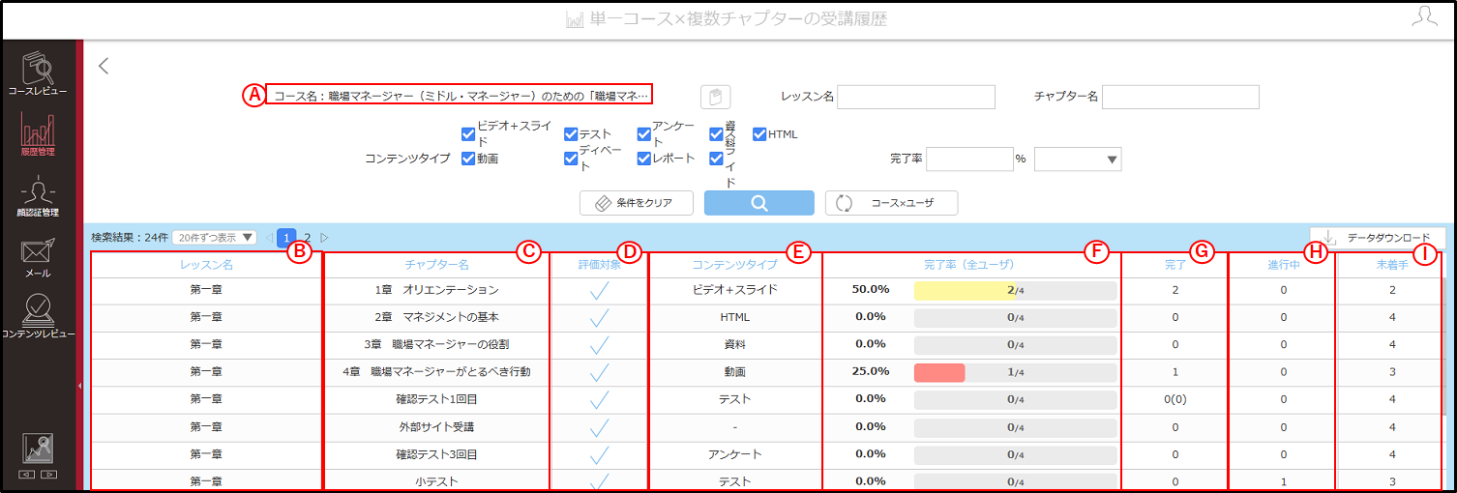The image size is (1457, 493).
Task: Toggle the レポート content type checkbox
Action: pyautogui.click(x=643, y=158)
